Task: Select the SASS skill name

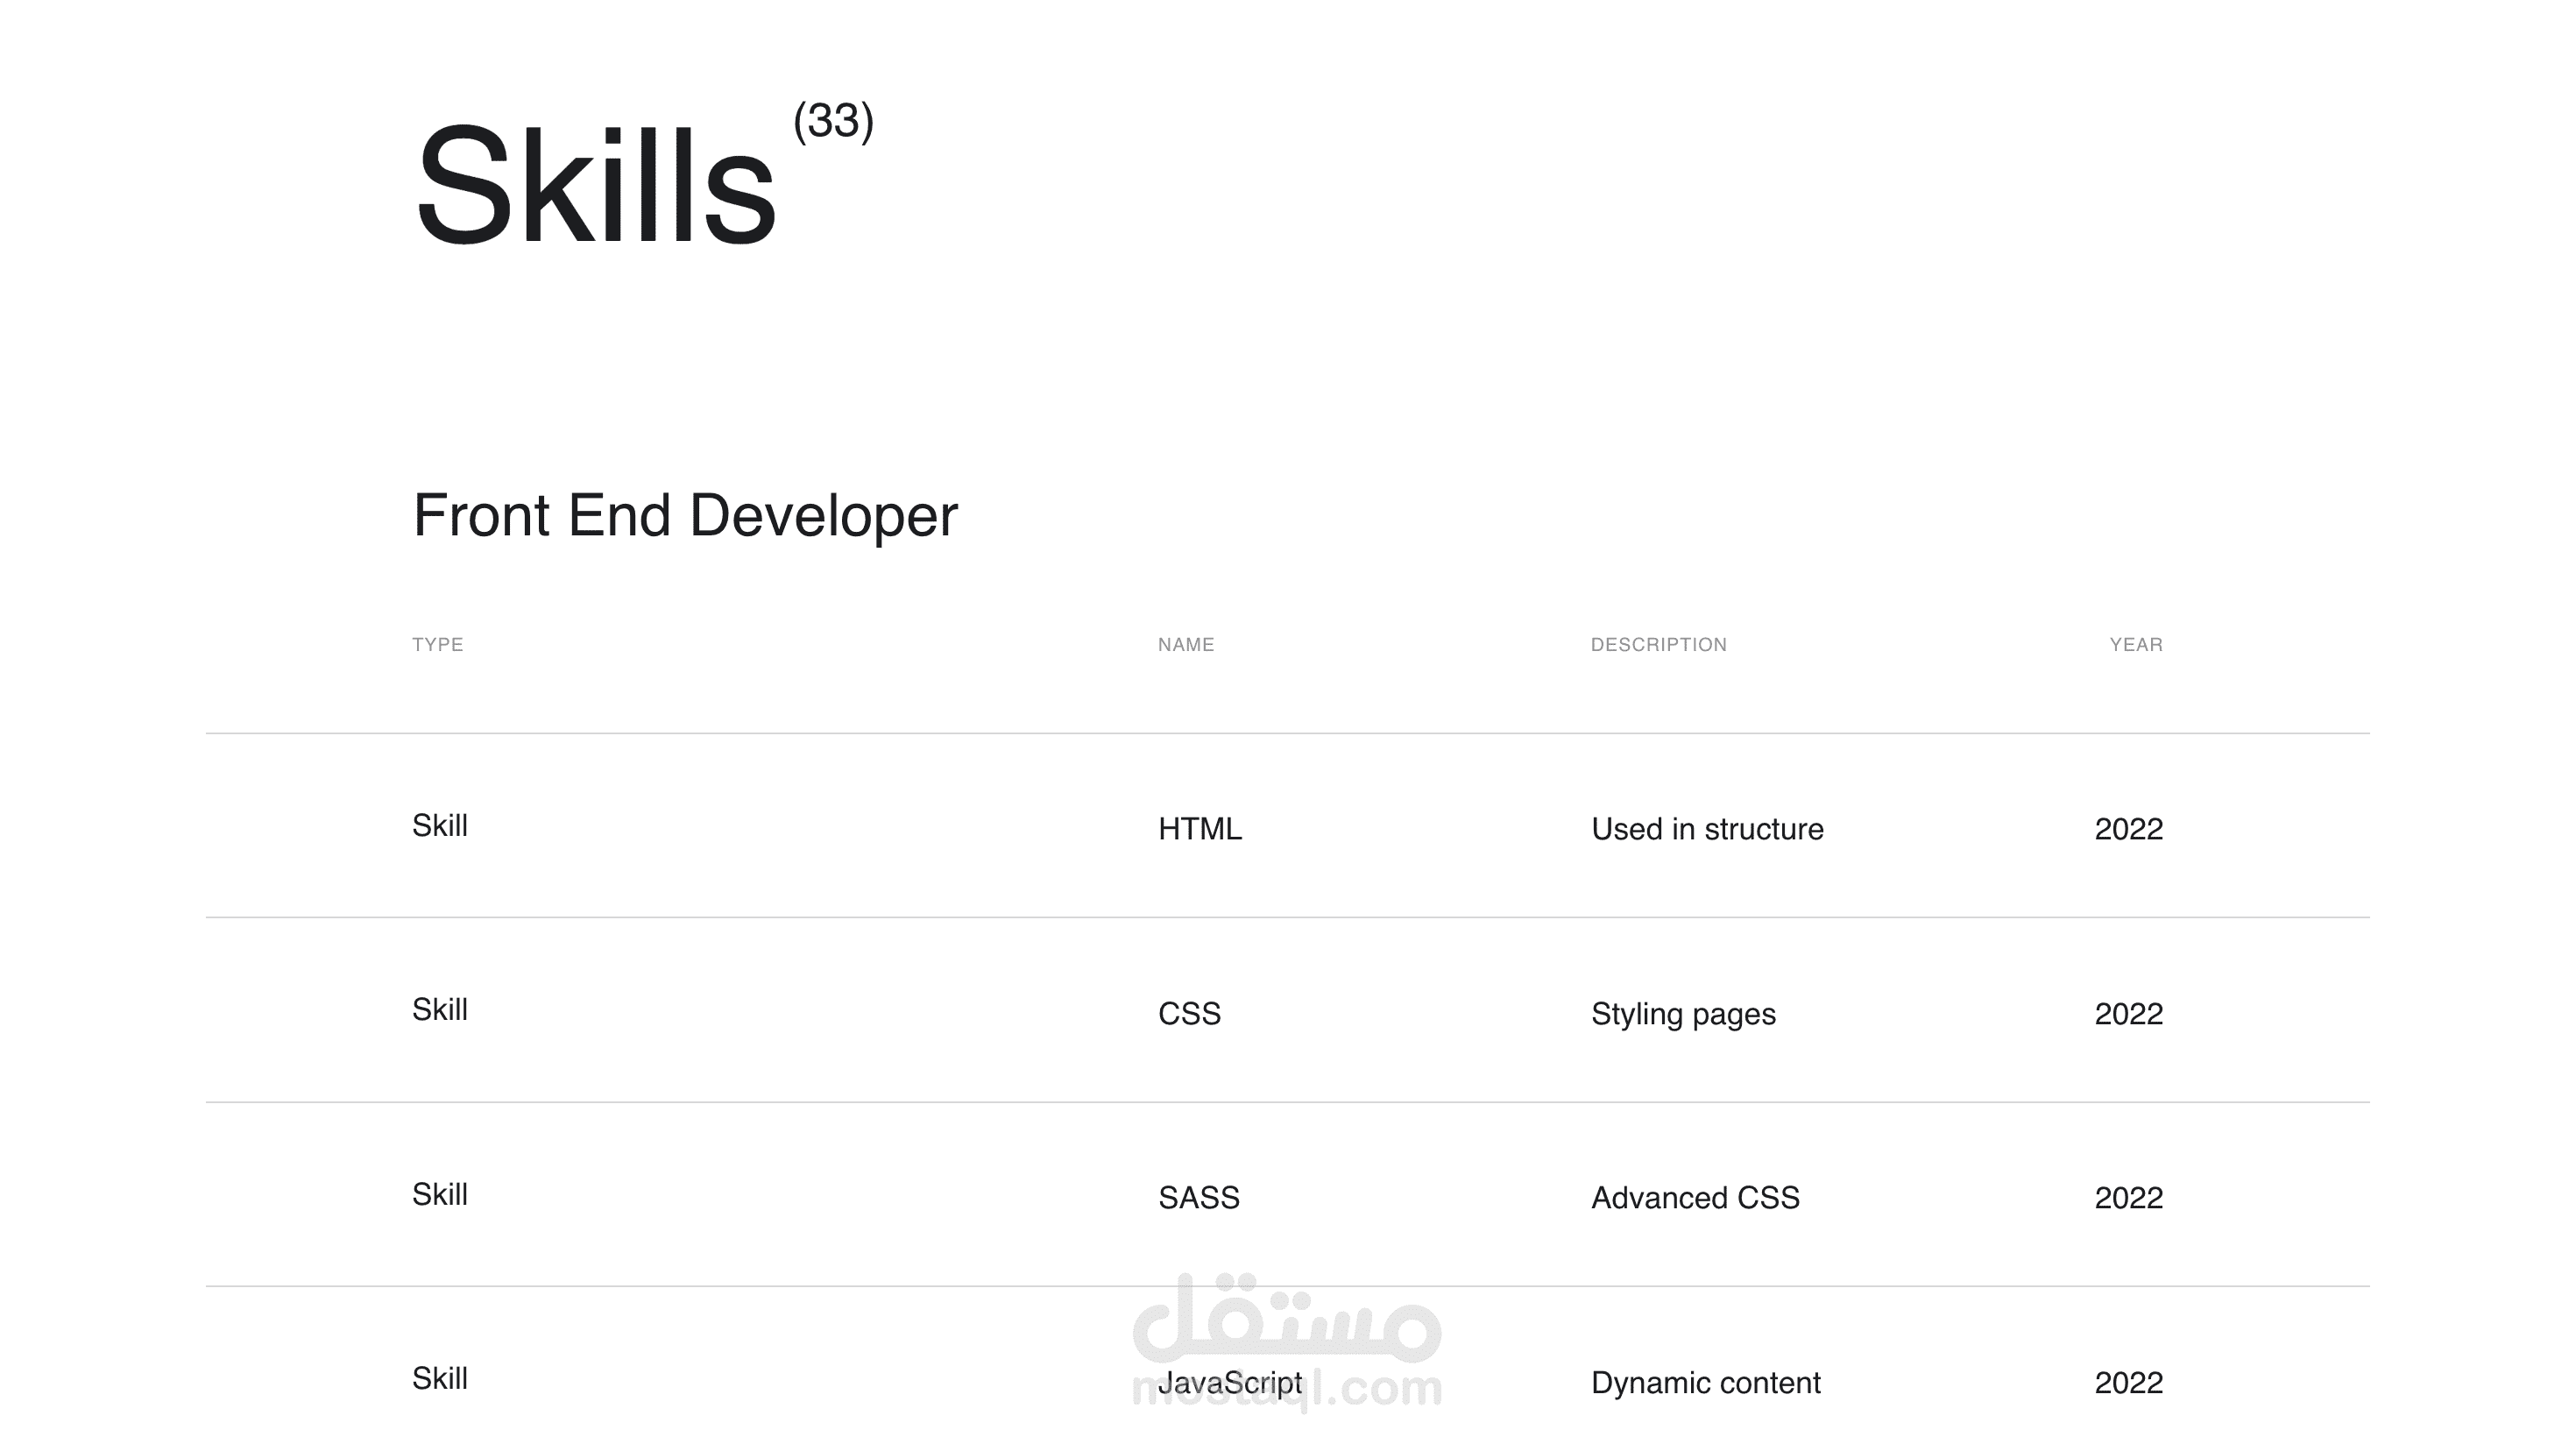Action: pyautogui.click(x=1198, y=1198)
